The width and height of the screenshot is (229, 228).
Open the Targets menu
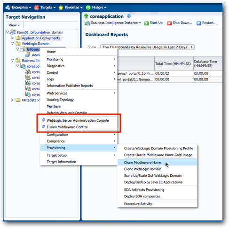click(x=48, y=8)
